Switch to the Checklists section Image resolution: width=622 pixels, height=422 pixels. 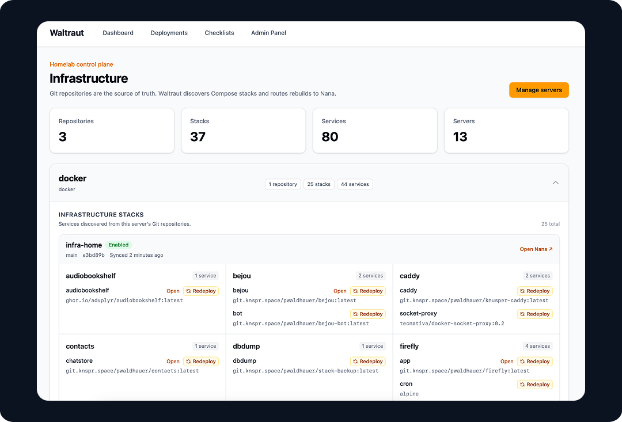pyautogui.click(x=219, y=33)
